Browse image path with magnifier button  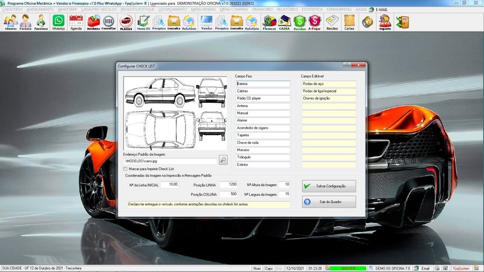click(x=223, y=160)
